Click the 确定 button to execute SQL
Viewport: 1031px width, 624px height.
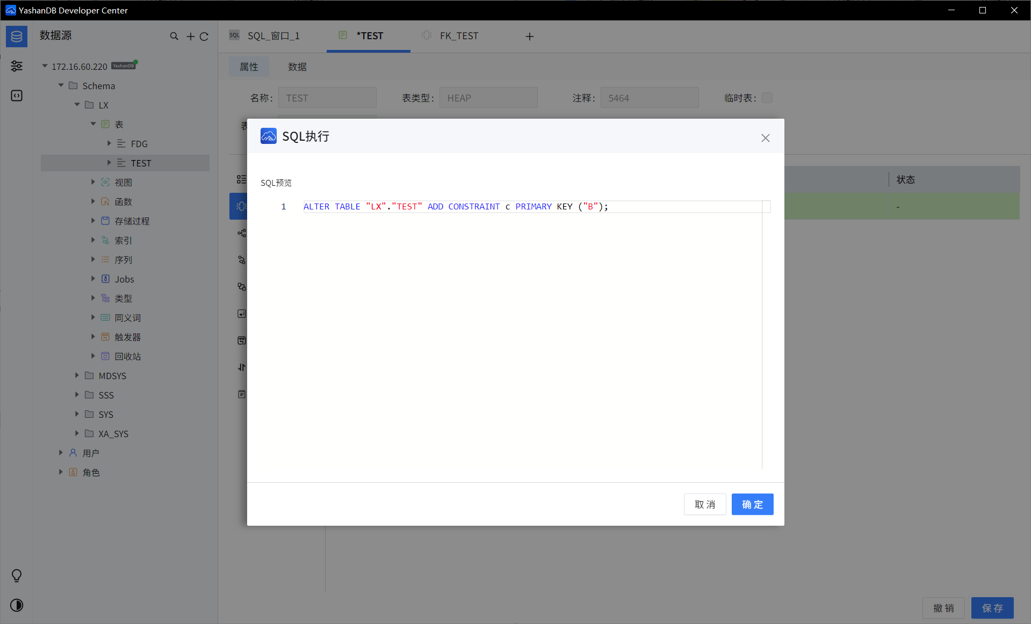click(752, 504)
